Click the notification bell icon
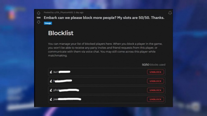The height and width of the screenshot is (116, 207). (x=170, y=13)
